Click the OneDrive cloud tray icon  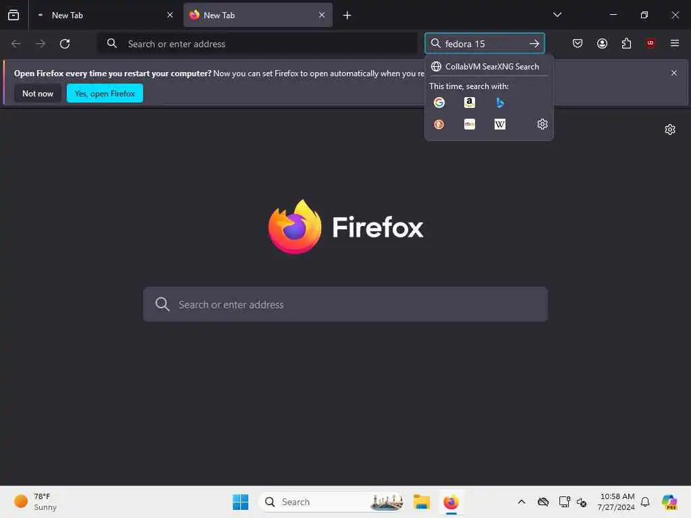point(543,502)
